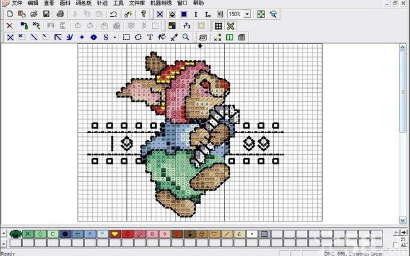410x256 pixels.
Task: Select the freeform circular selection tool
Action: point(138,37)
